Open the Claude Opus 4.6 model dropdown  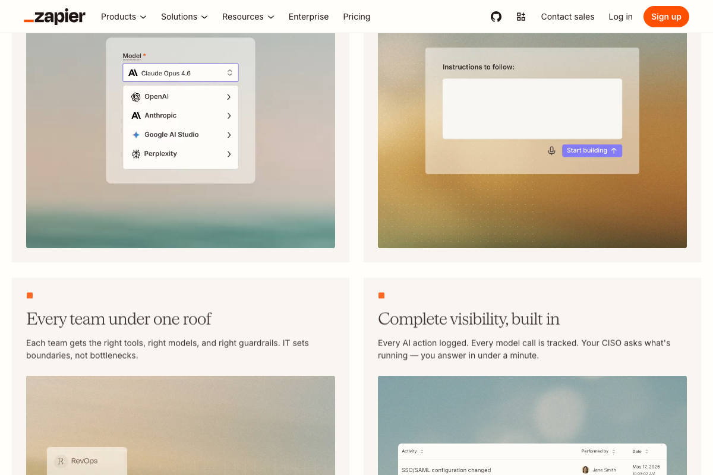tap(181, 73)
